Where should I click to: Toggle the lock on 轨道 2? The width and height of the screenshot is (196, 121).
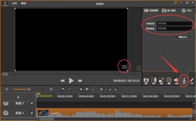click(x=32, y=103)
